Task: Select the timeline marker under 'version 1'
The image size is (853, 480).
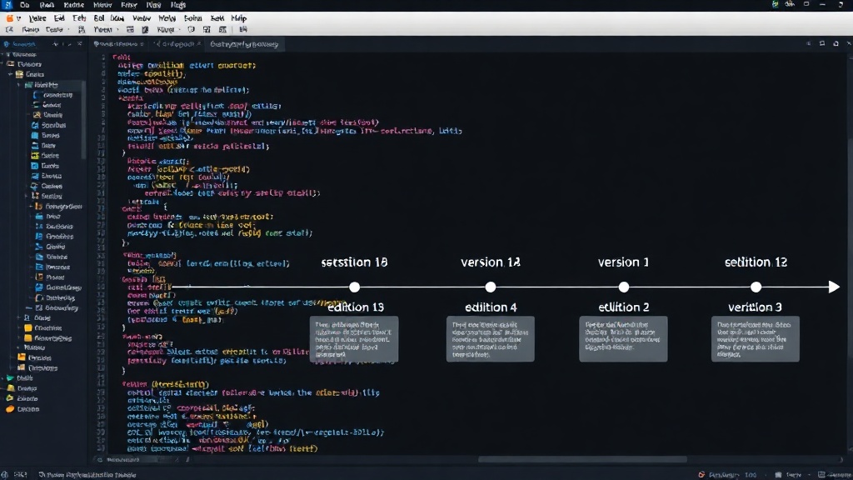Action: click(x=623, y=287)
